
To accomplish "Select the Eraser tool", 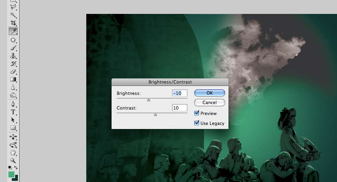I will [x=13, y=72].
